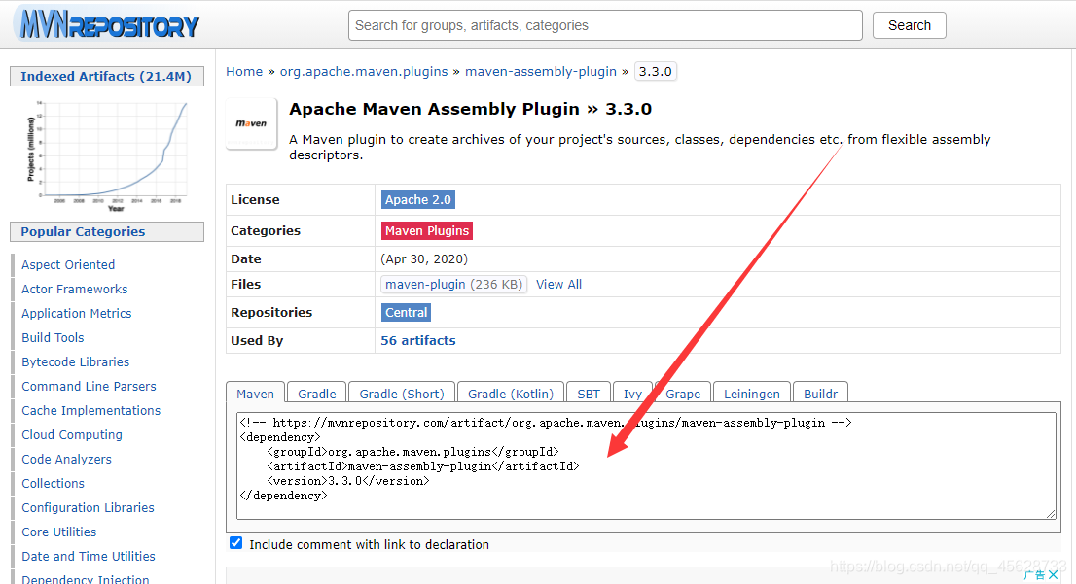The height and width of the screenshot is (584, 1076).
Task: Click View All files link
Action: [558, 284]
